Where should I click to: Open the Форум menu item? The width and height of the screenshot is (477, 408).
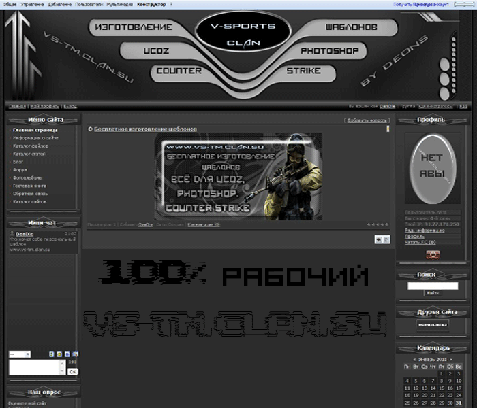point(20,170)
